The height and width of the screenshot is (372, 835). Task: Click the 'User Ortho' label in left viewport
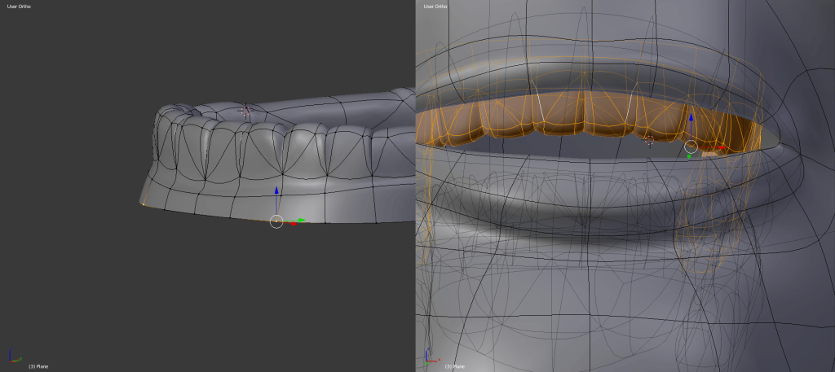click(19, 7)
